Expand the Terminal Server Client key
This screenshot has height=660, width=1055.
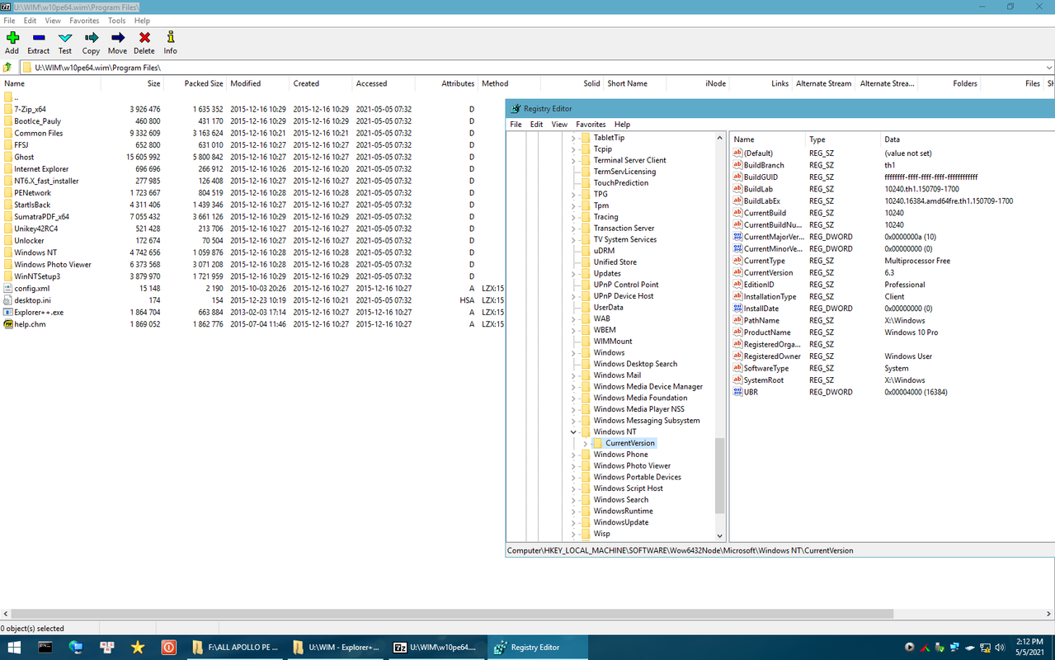coord(573,160)
